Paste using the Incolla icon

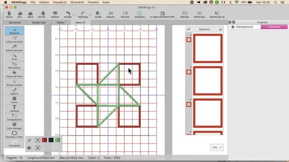tap(98, 14)
